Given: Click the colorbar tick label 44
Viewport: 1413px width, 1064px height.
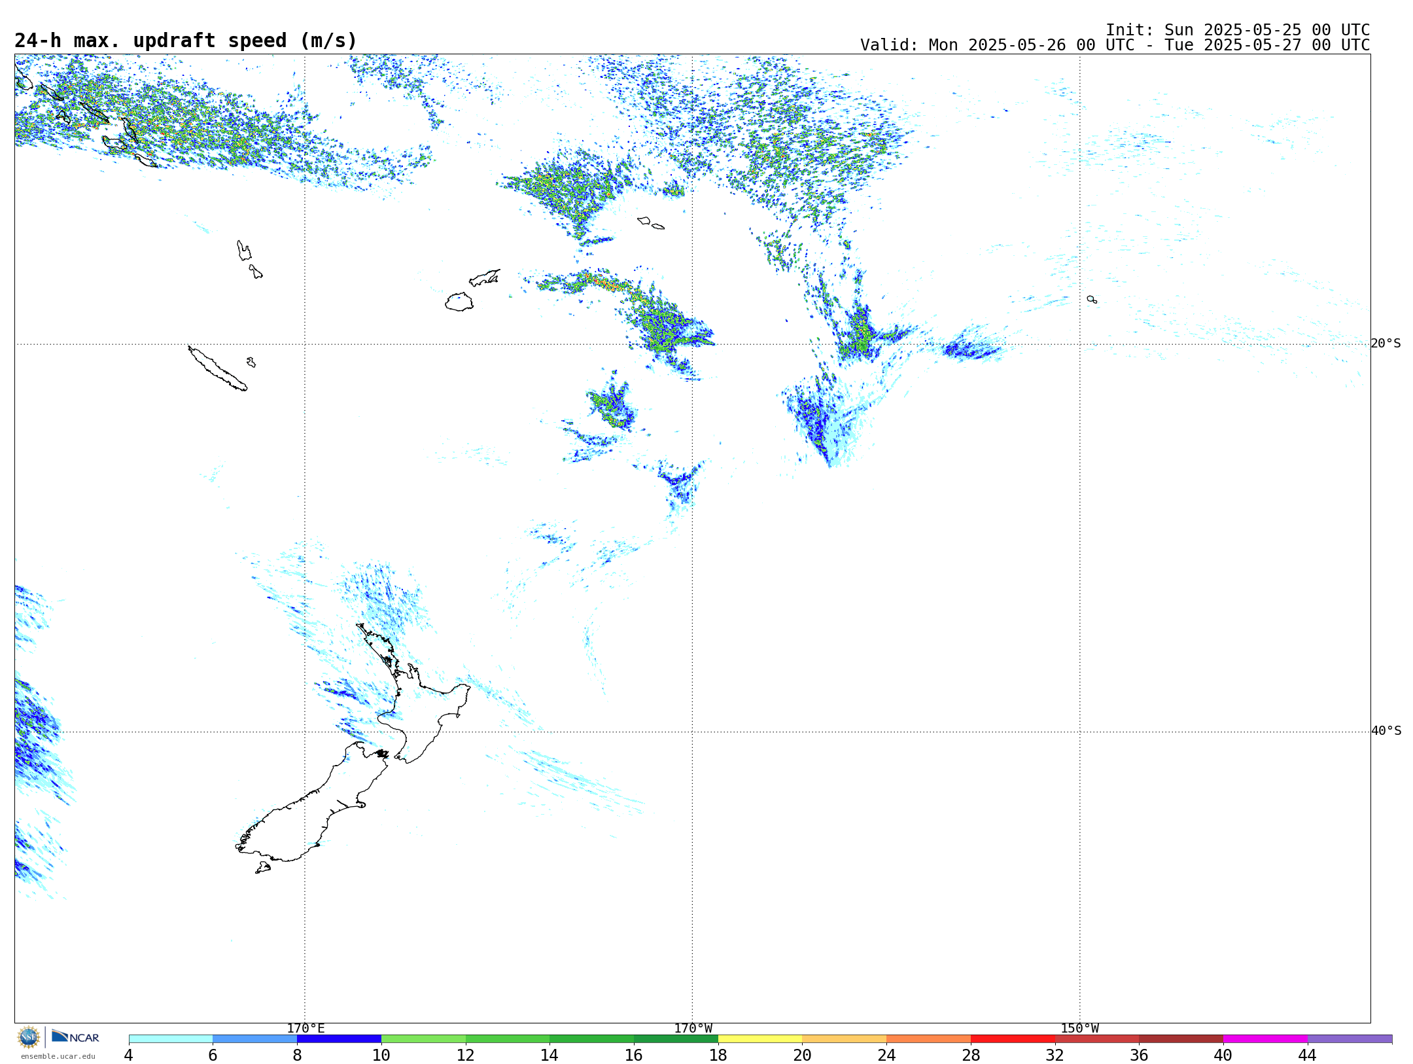Looking at the screenshot, I should click(x=1308, y=1055).
